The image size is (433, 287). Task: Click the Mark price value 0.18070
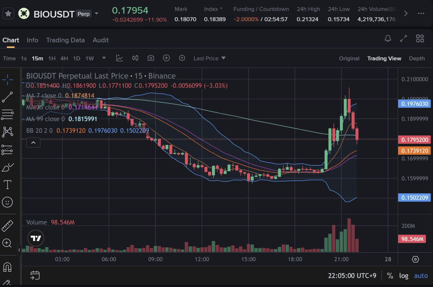[185, 19]
